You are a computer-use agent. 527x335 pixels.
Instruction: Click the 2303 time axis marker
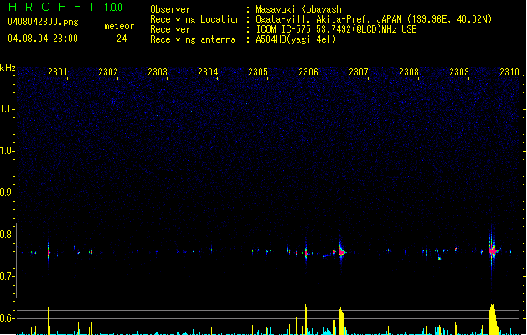(158, 72)
